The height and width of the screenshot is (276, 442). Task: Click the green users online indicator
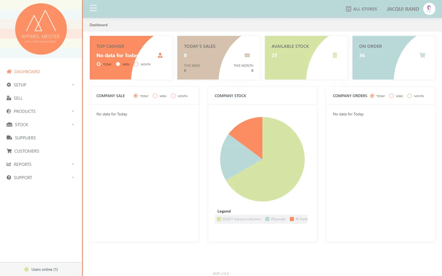(27, 269)
